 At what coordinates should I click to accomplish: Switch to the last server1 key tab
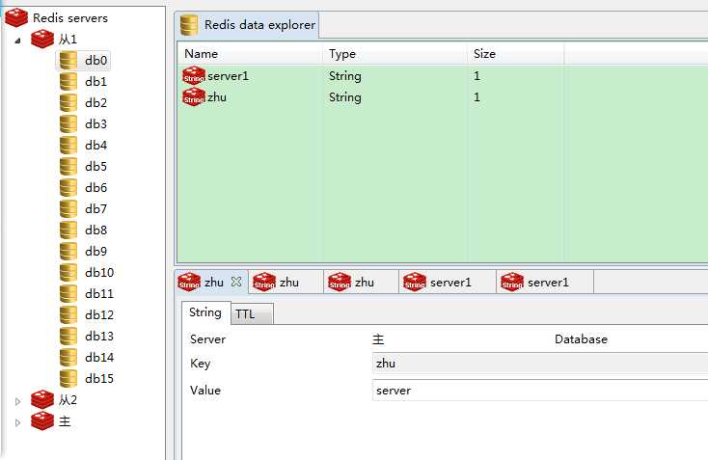point(545,283)
